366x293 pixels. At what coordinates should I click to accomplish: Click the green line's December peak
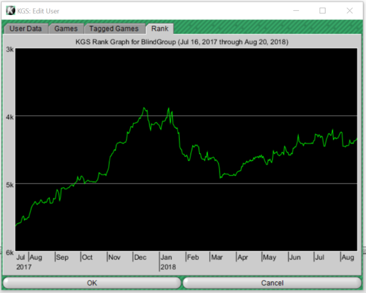[x=144, y=108]
